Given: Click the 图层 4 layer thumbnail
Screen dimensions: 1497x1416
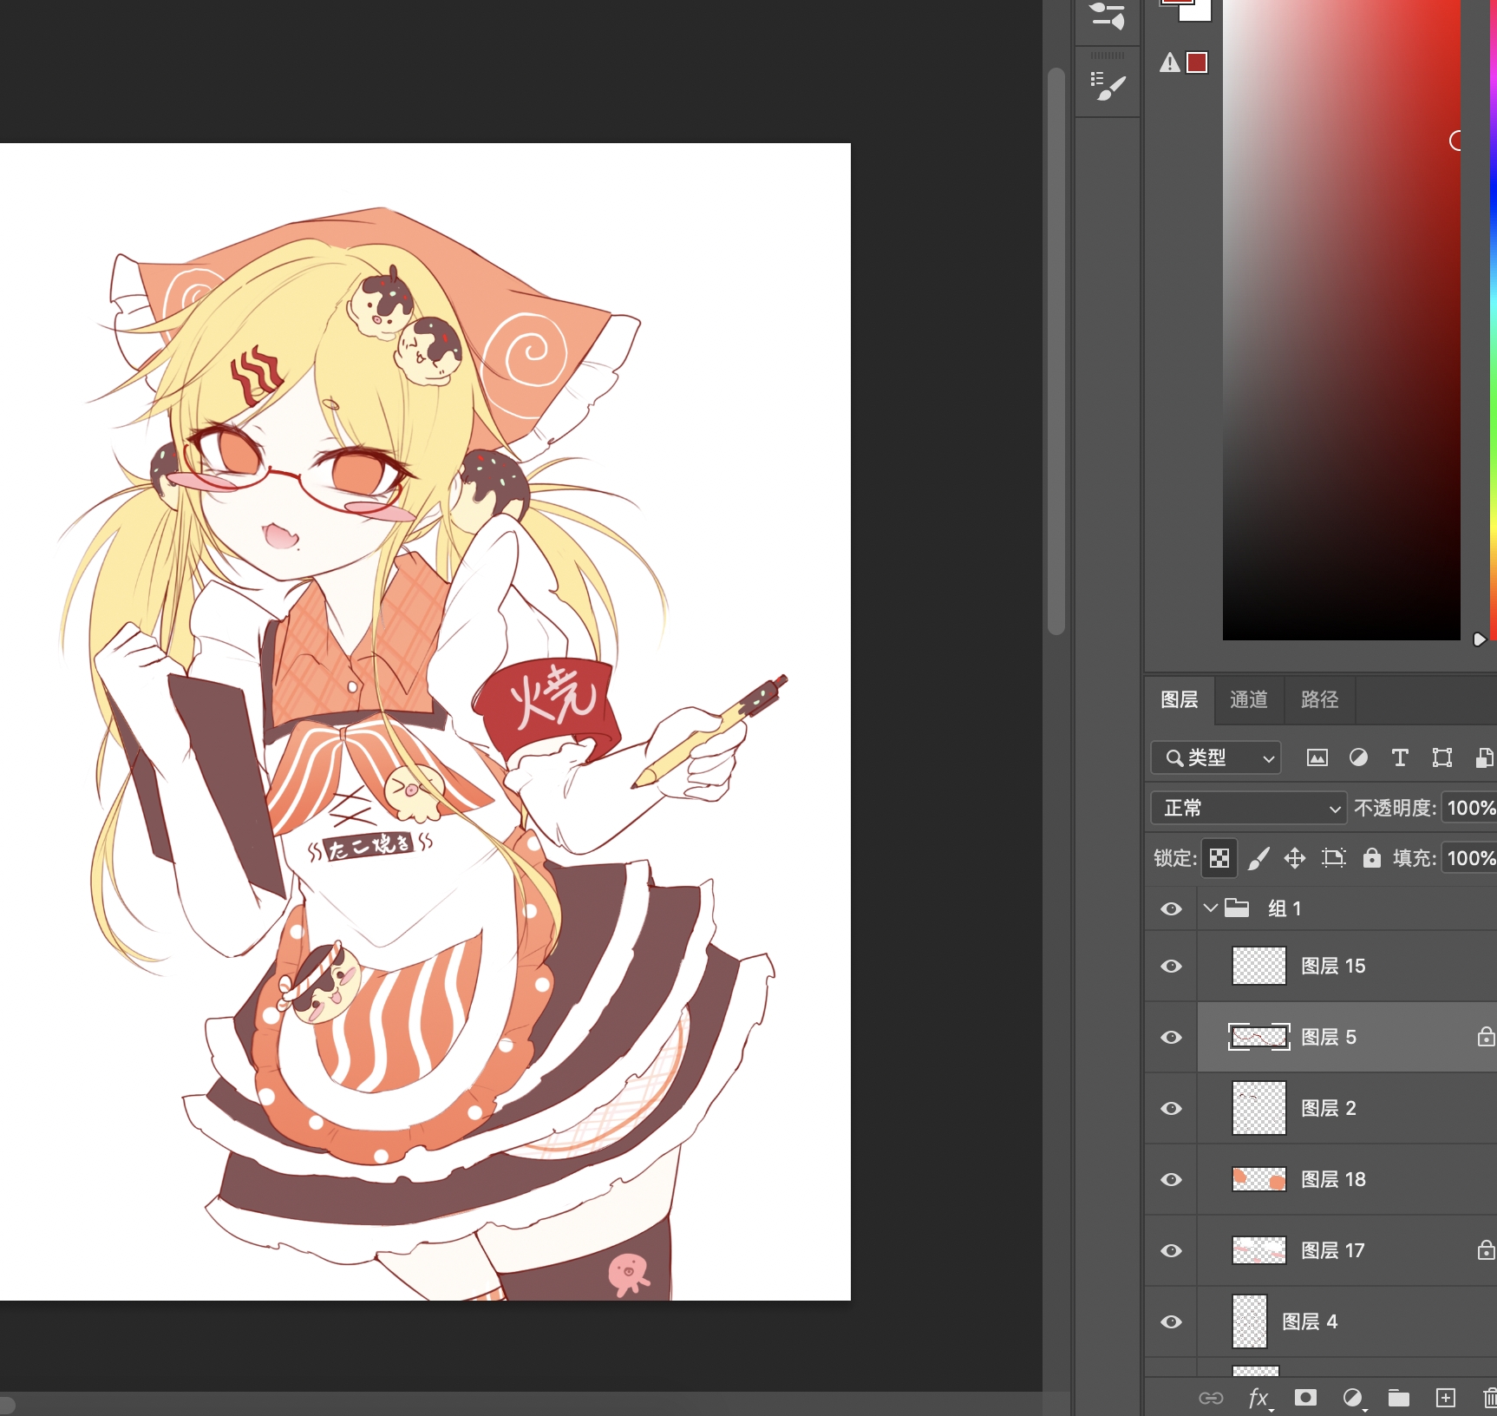Looking at the screenshot, I should [x=1250, y=1321].
